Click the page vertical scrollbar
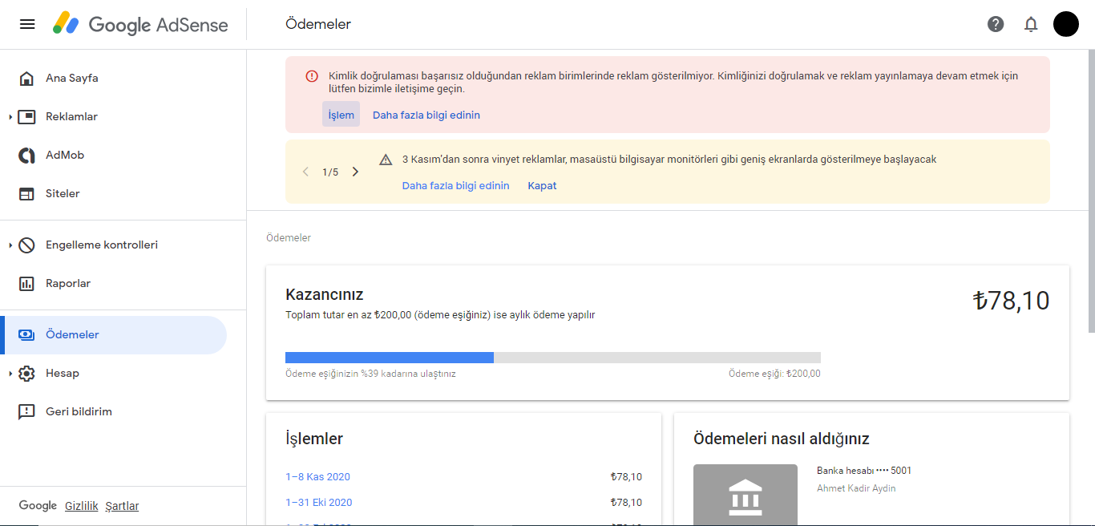The width and height of the screenshot is (1095, 526). coord(1091,192)
